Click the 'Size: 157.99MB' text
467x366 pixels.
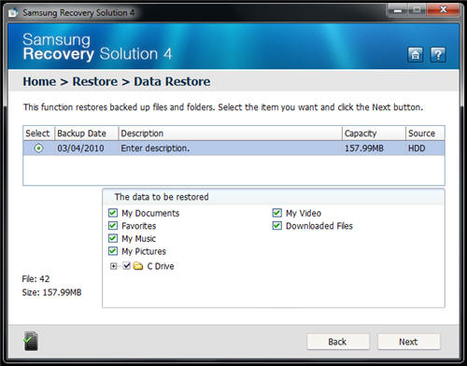[51, 292]
